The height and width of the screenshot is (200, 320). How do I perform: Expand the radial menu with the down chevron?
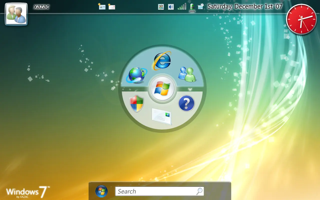[x=190, y=89]
